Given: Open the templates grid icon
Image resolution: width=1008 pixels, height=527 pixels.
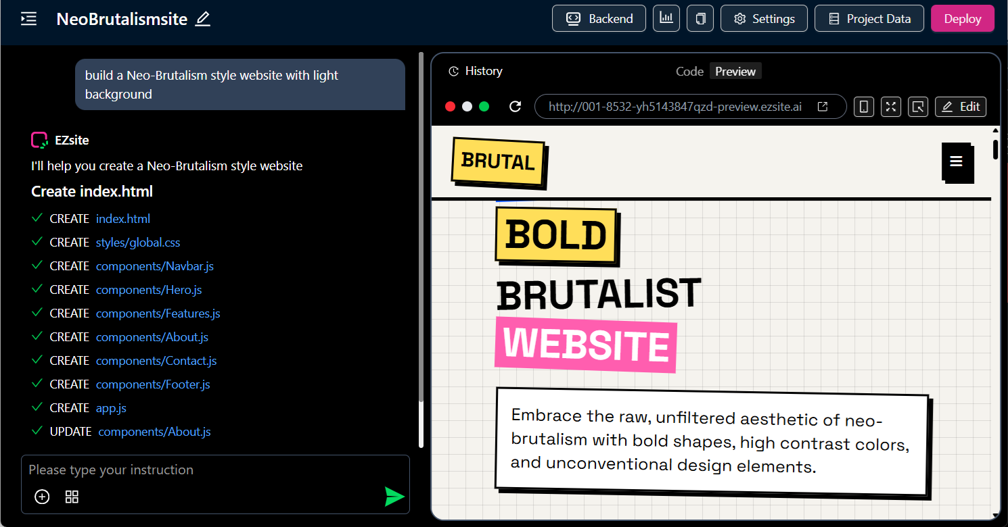Looking at the screenshot, I should click(x=72, y=497).
